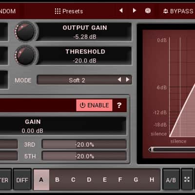
Task: Click the Output Gain knob
Action: point(25,32)
